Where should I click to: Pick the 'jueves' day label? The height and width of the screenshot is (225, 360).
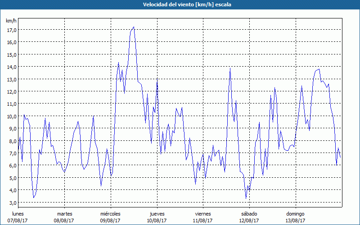(157, 214)
